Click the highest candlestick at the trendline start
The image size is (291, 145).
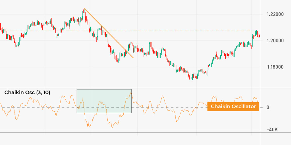coord(84,11)
